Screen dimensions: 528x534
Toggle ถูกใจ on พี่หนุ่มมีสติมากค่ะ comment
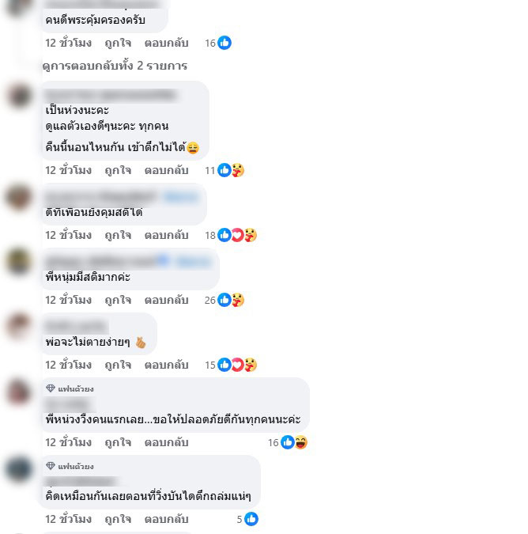[118, 300]
